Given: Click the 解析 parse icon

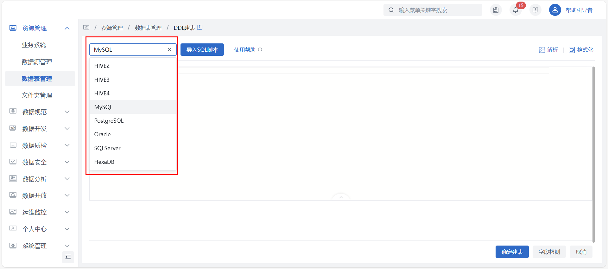Looking at the screenshot, I should [542, 50].
